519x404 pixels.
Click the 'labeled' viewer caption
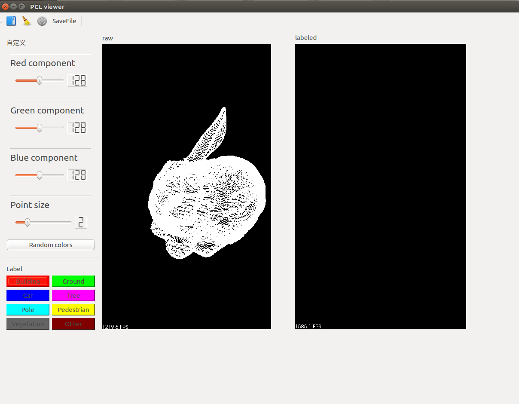coord(306,38)
